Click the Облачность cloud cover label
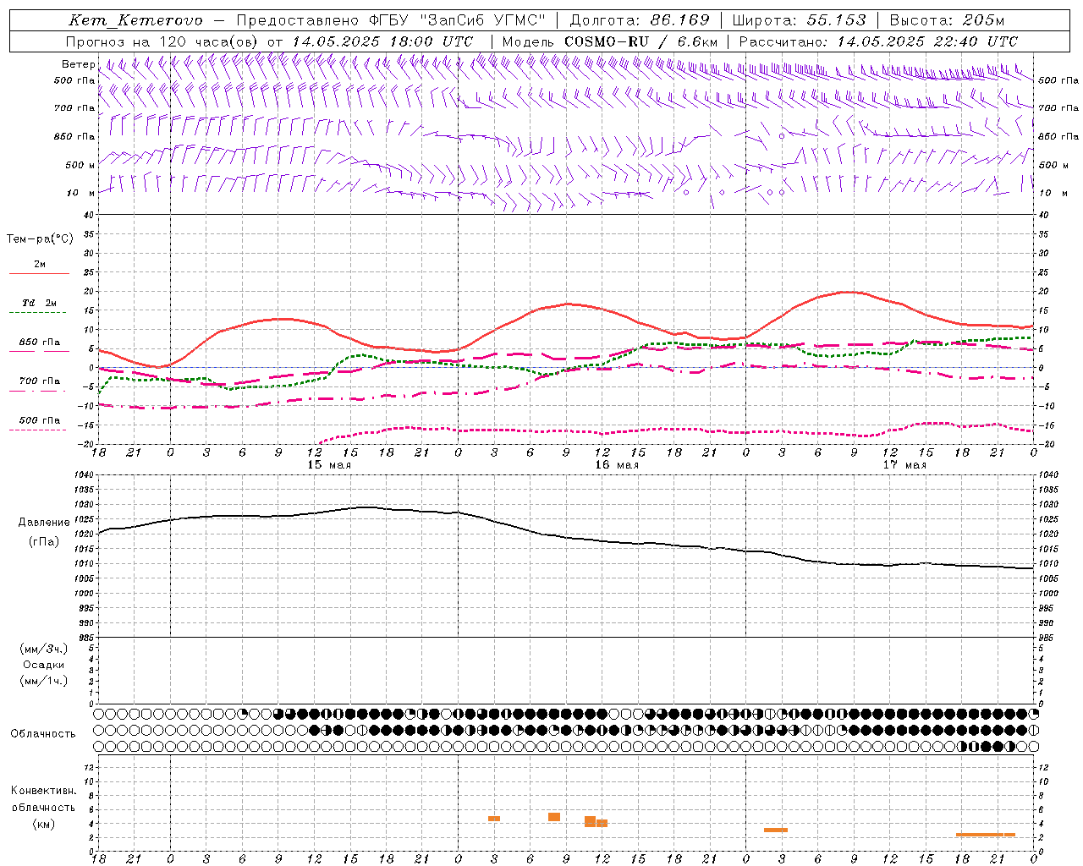 43,733
